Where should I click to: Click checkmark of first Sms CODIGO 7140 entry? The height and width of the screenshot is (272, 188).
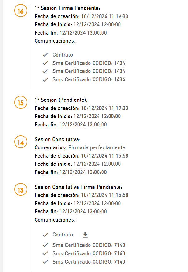[46, 245]
